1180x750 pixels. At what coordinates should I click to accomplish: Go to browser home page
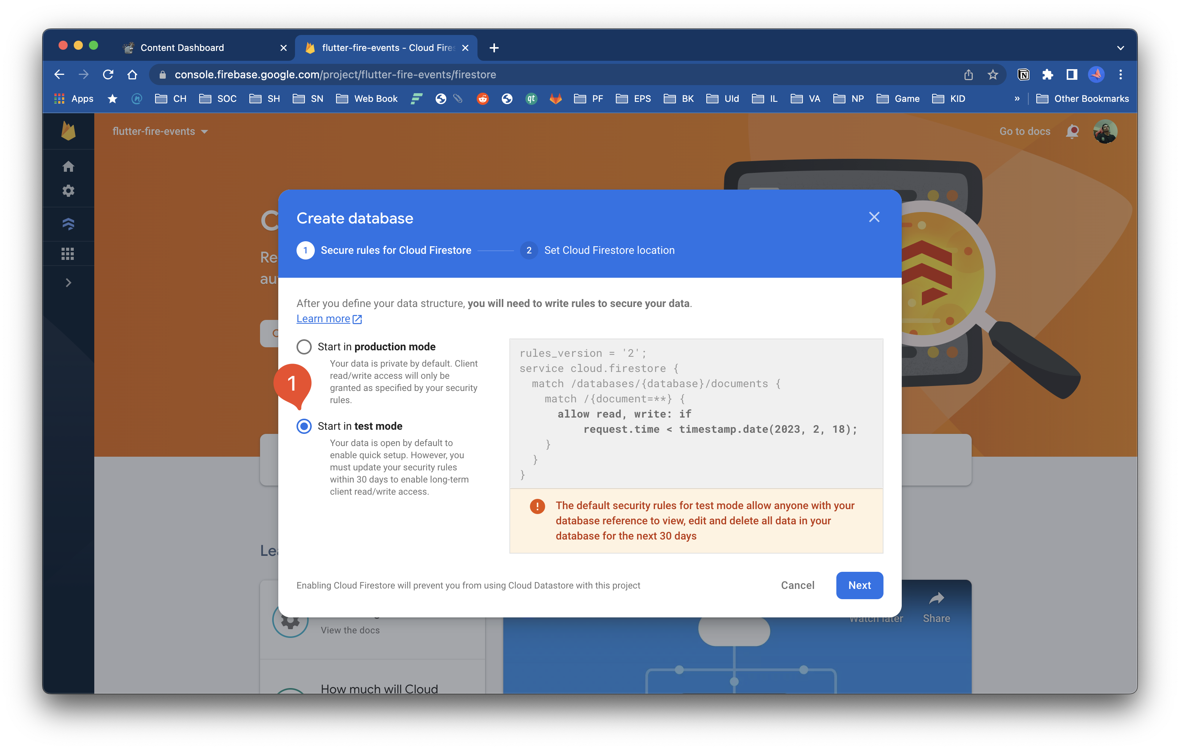coord(132,74)
